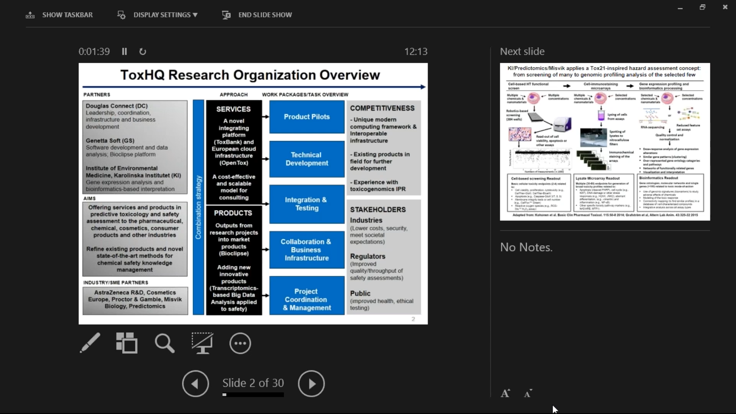The height and width of the screenshot is (414, 736).
Task: Click the next slide preview thumbnail
Action: [x=605, y=141]
